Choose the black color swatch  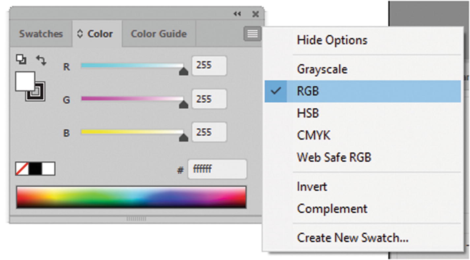coord(35,169)
